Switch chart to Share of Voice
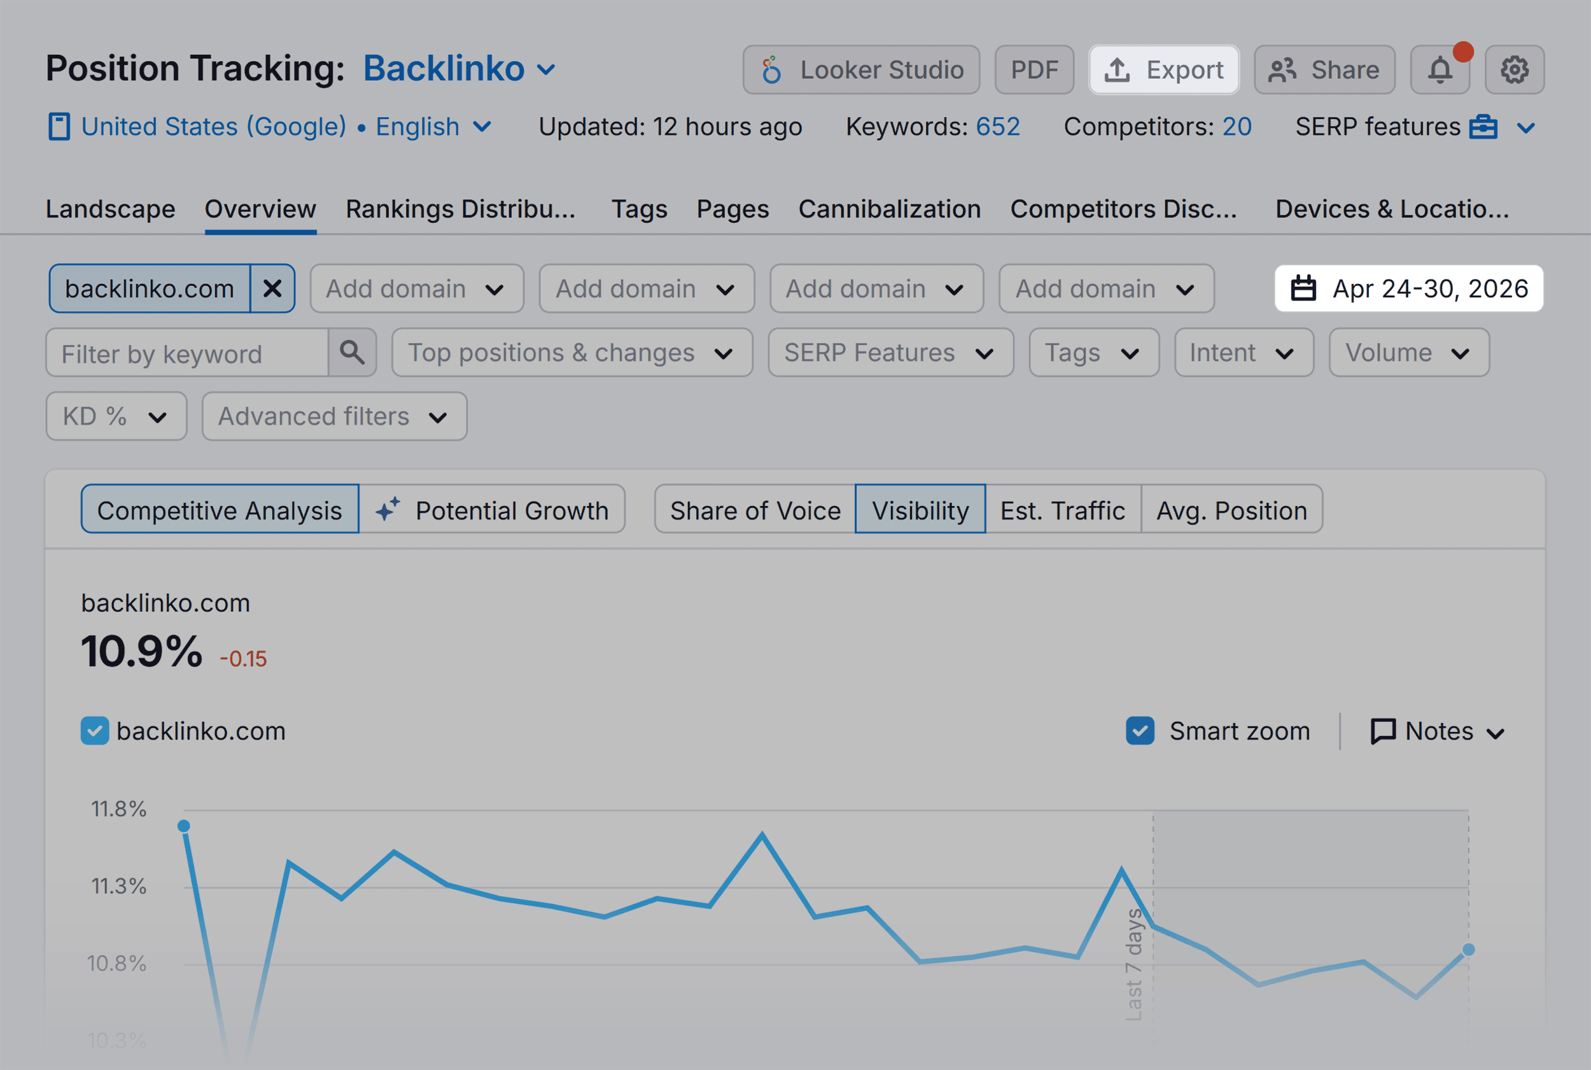This screenshot has width=1591, height=1070. (755, 510)
